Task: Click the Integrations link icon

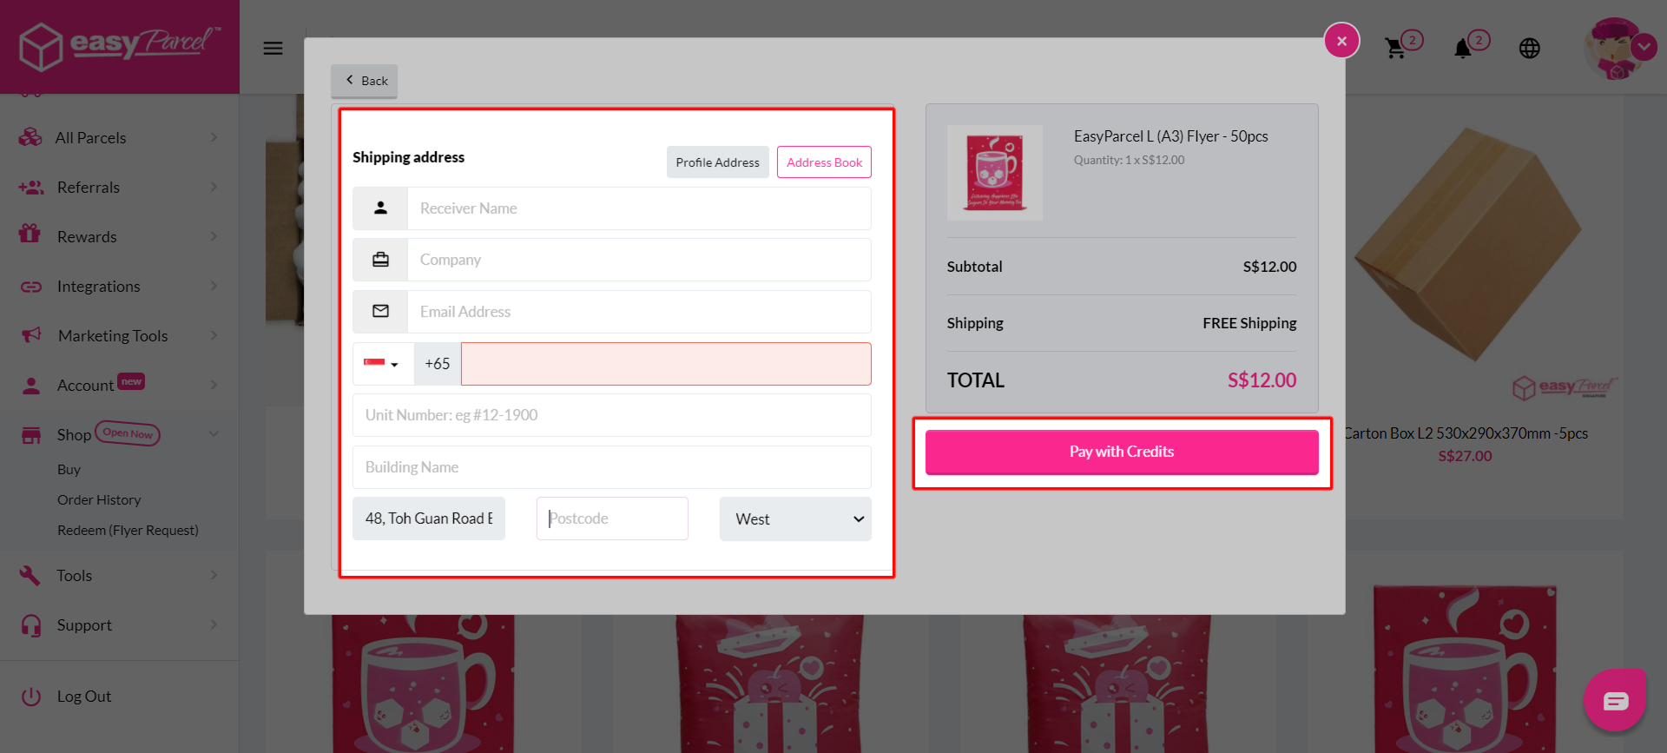Action: pos(30,286)
